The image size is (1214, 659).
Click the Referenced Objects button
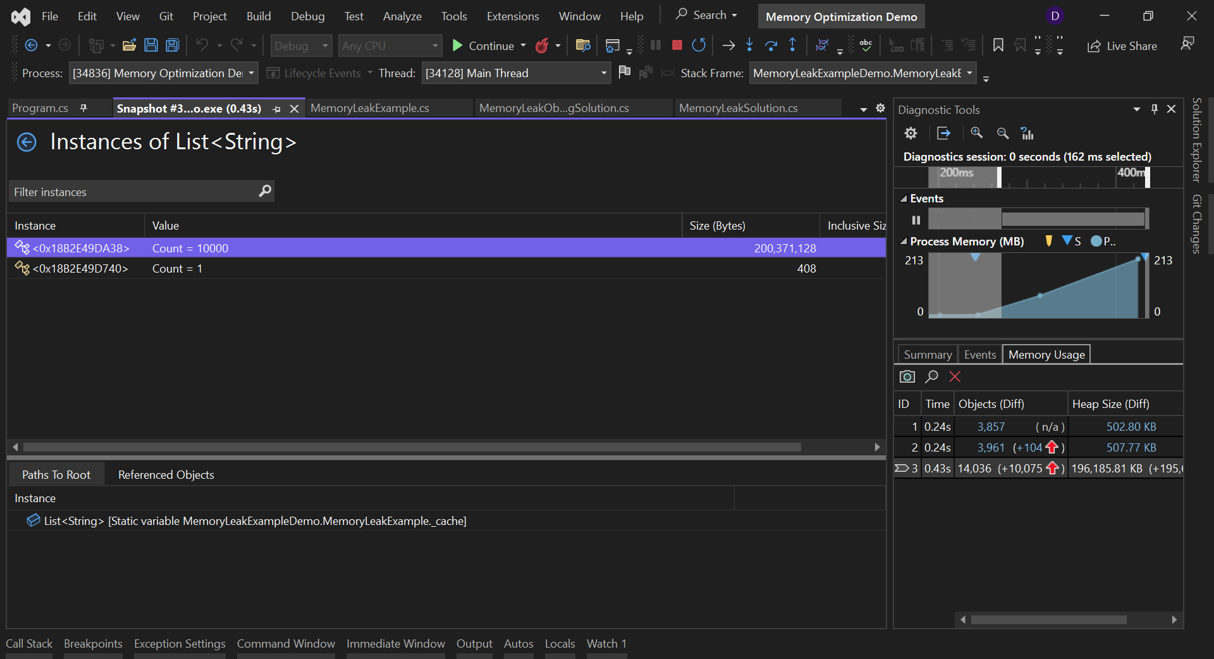[166, 474]
